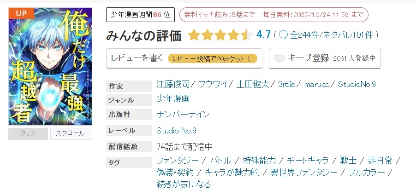This screenshot has height=196, width=416.
Task: Open the StudioNo.9 author link
Action: tap(357, 84)
